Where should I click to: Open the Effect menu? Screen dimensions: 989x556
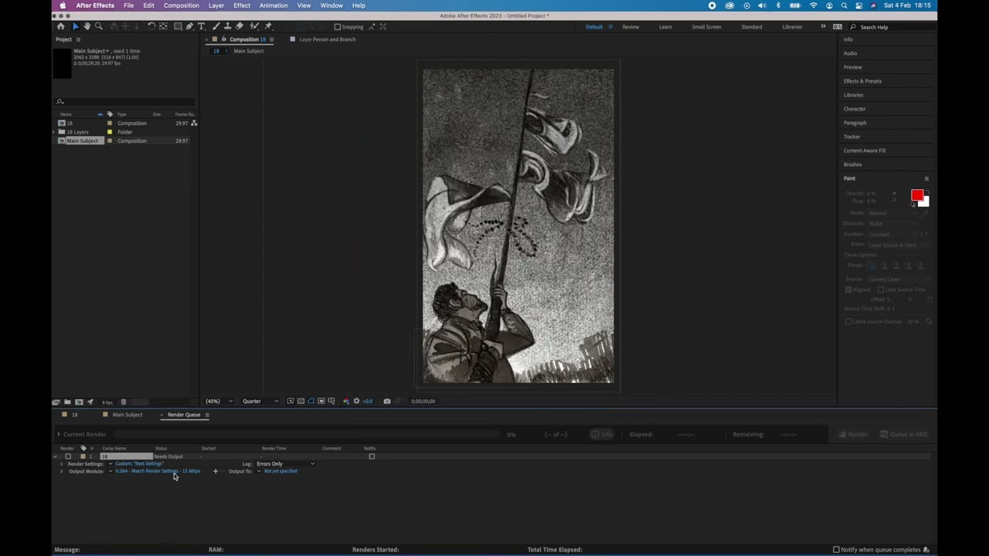[242, 5]
